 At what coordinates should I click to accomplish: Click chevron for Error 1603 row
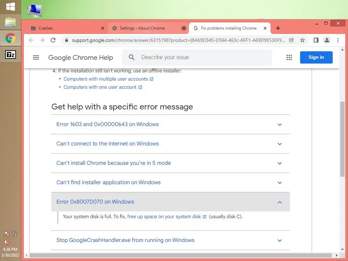280,124
